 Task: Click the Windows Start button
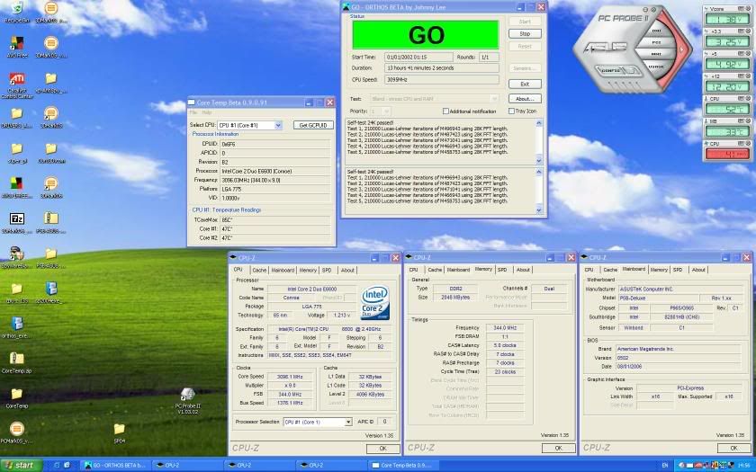pos(20,465)
